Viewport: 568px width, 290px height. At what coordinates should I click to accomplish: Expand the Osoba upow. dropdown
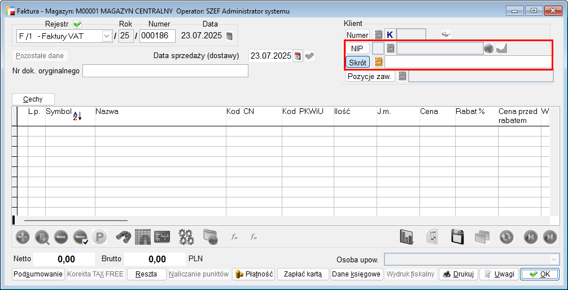pos(554,260)
